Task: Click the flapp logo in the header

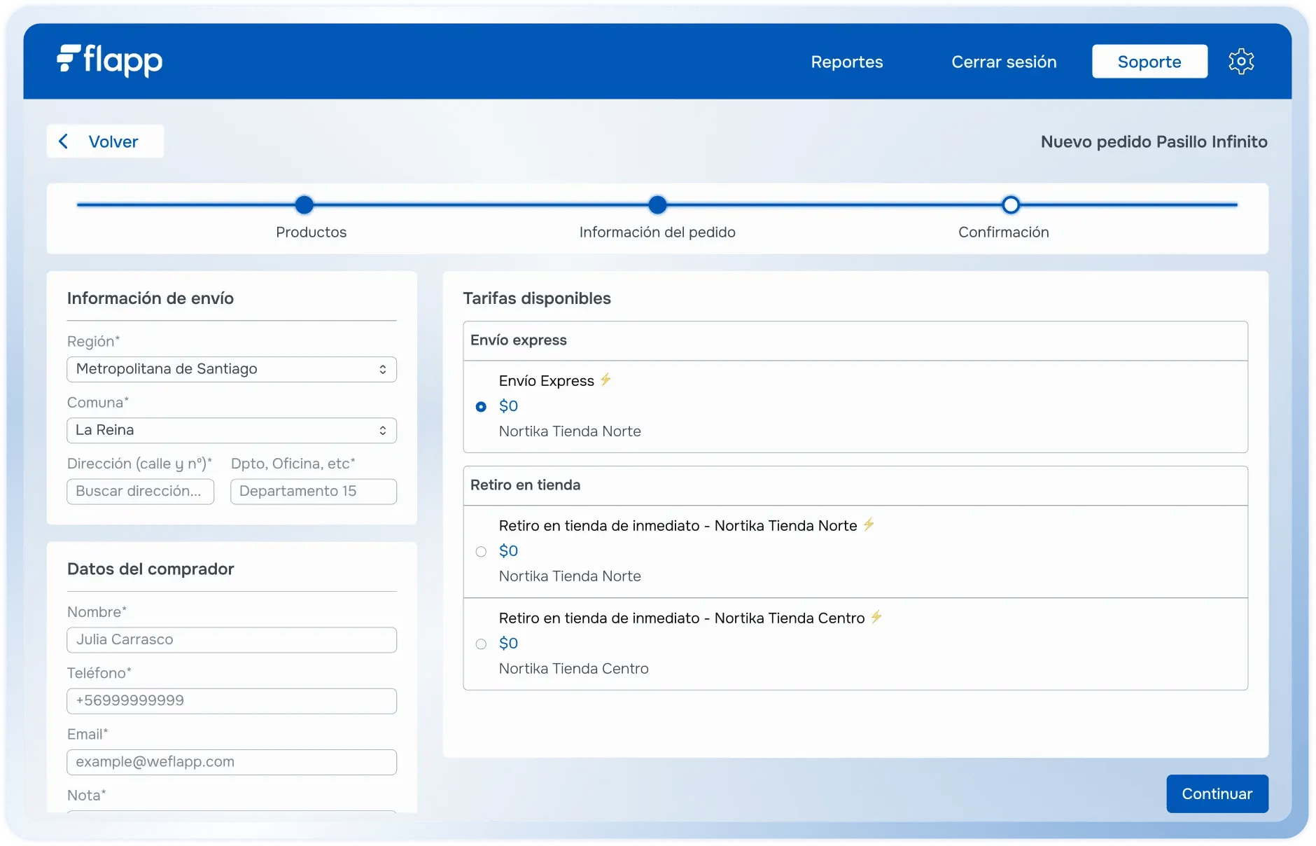Action: pyautogui.click(x=110, y=60)
